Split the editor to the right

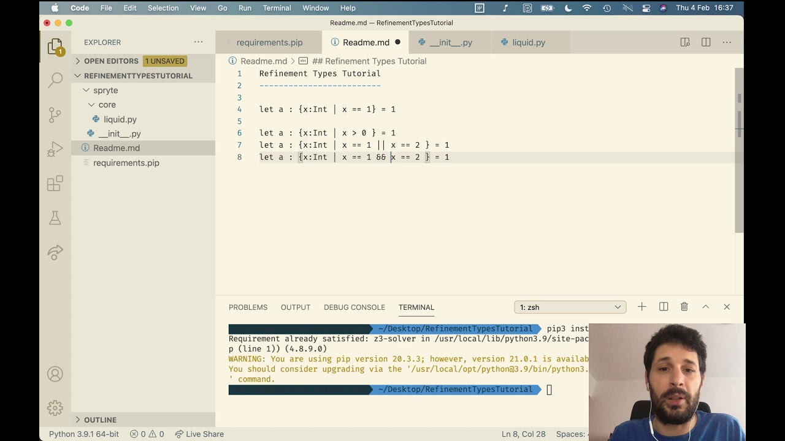(706, 42)
